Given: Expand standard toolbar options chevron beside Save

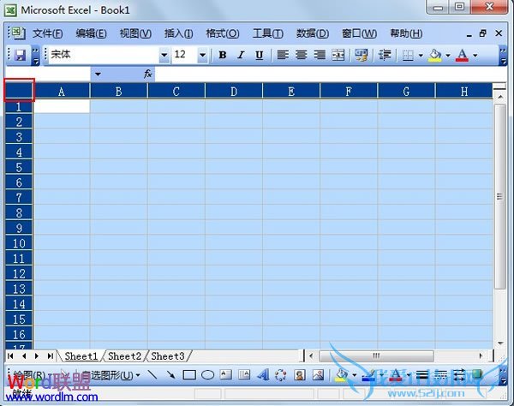Looking at the screenshot, I should pyautogui.click(x=35, y=56).
